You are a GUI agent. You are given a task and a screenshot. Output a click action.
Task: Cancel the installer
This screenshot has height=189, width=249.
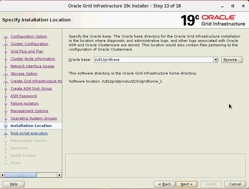click(x=235, y=184)
